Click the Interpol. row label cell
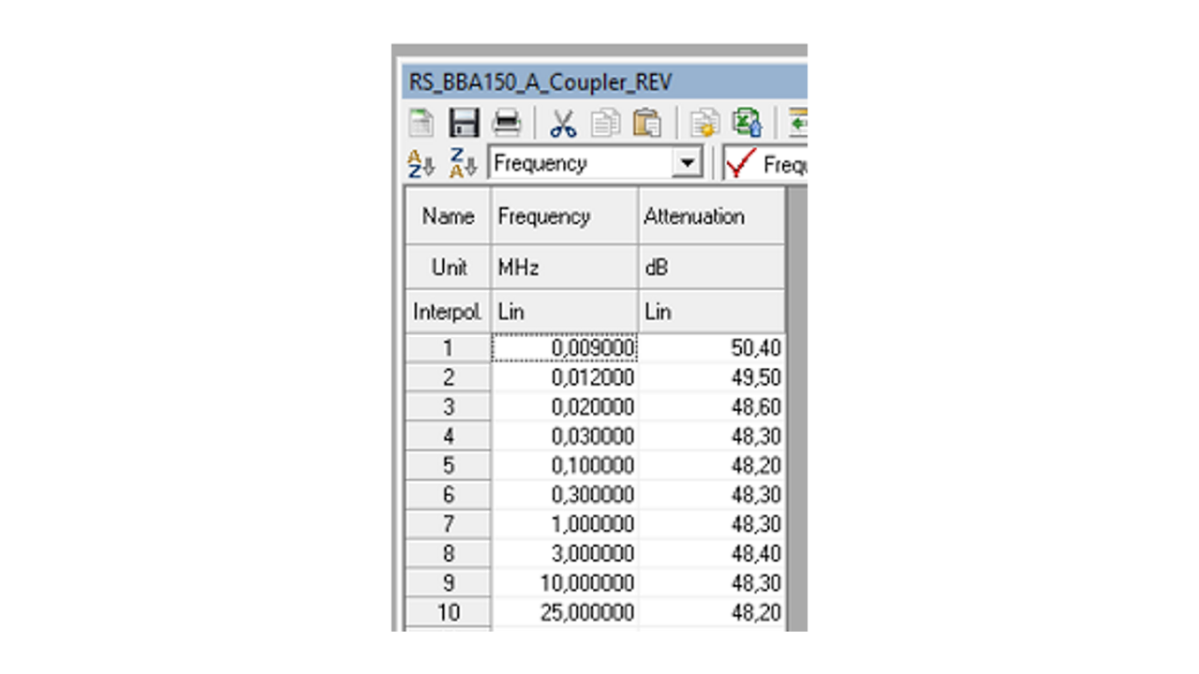This screenshot has height=674, width=1199. click(x=448, y=312)
